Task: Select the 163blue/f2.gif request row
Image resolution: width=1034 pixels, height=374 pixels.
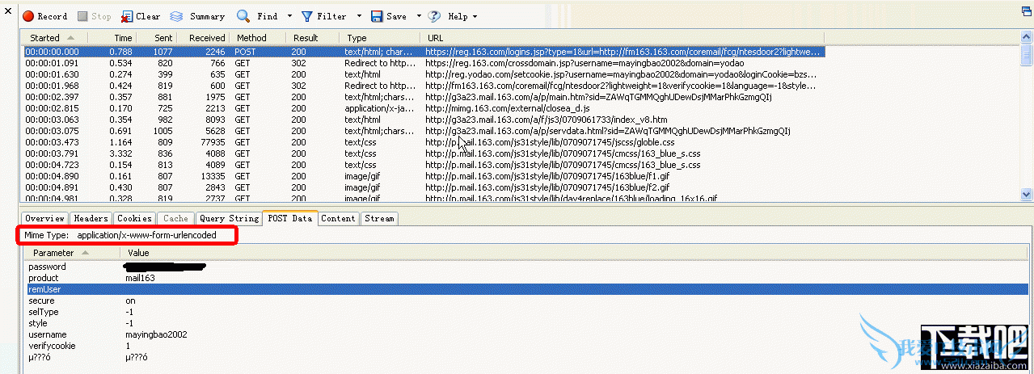Action: point(423,187)
